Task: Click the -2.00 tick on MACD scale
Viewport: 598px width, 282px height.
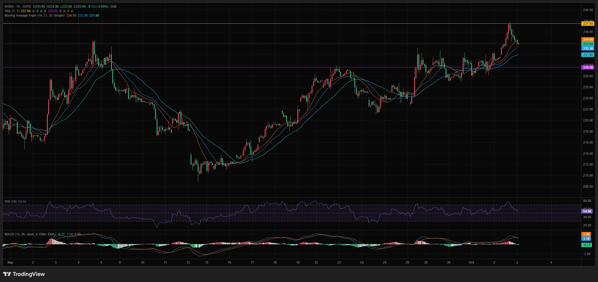Action: click(587, 254)
